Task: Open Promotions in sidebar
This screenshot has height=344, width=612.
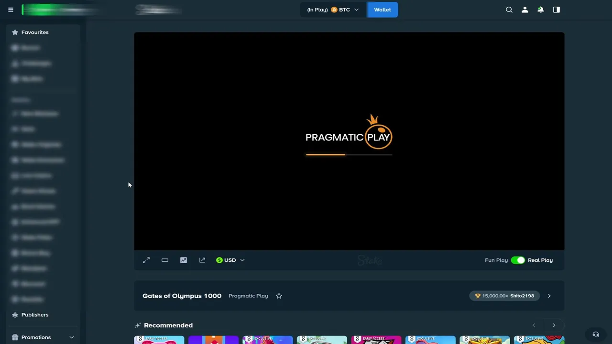Action: coord(36,337)
